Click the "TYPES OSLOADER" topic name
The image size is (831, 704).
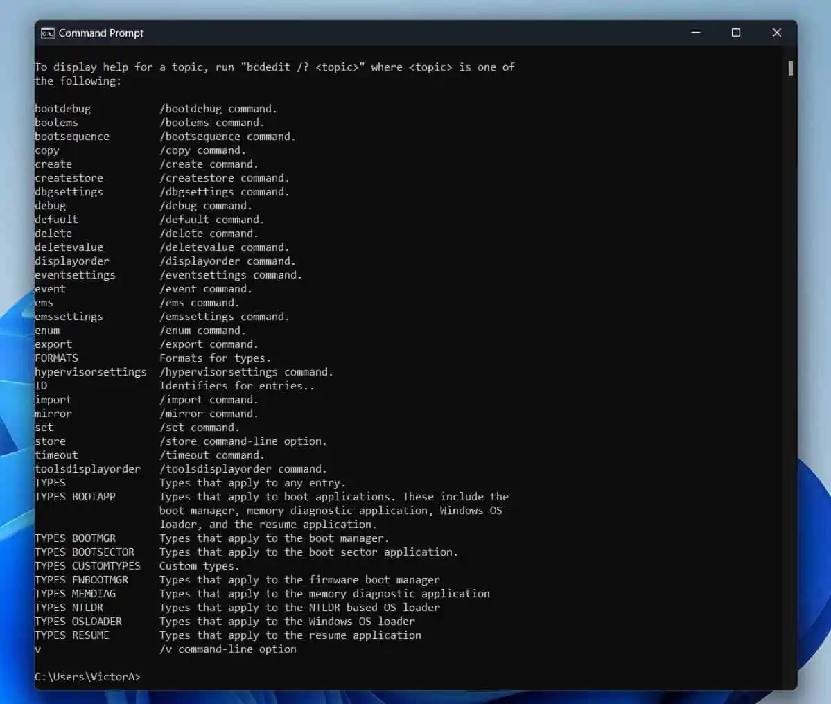(x=78, y=622)
